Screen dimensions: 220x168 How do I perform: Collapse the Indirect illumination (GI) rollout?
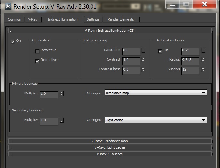pos(110,31)
